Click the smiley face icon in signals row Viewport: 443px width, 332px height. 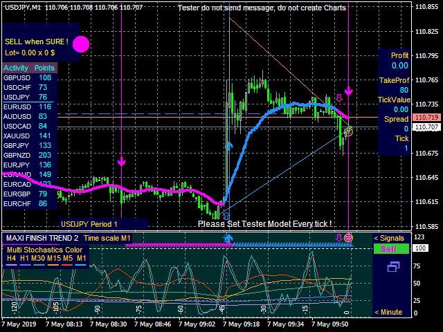pos(348,238)
